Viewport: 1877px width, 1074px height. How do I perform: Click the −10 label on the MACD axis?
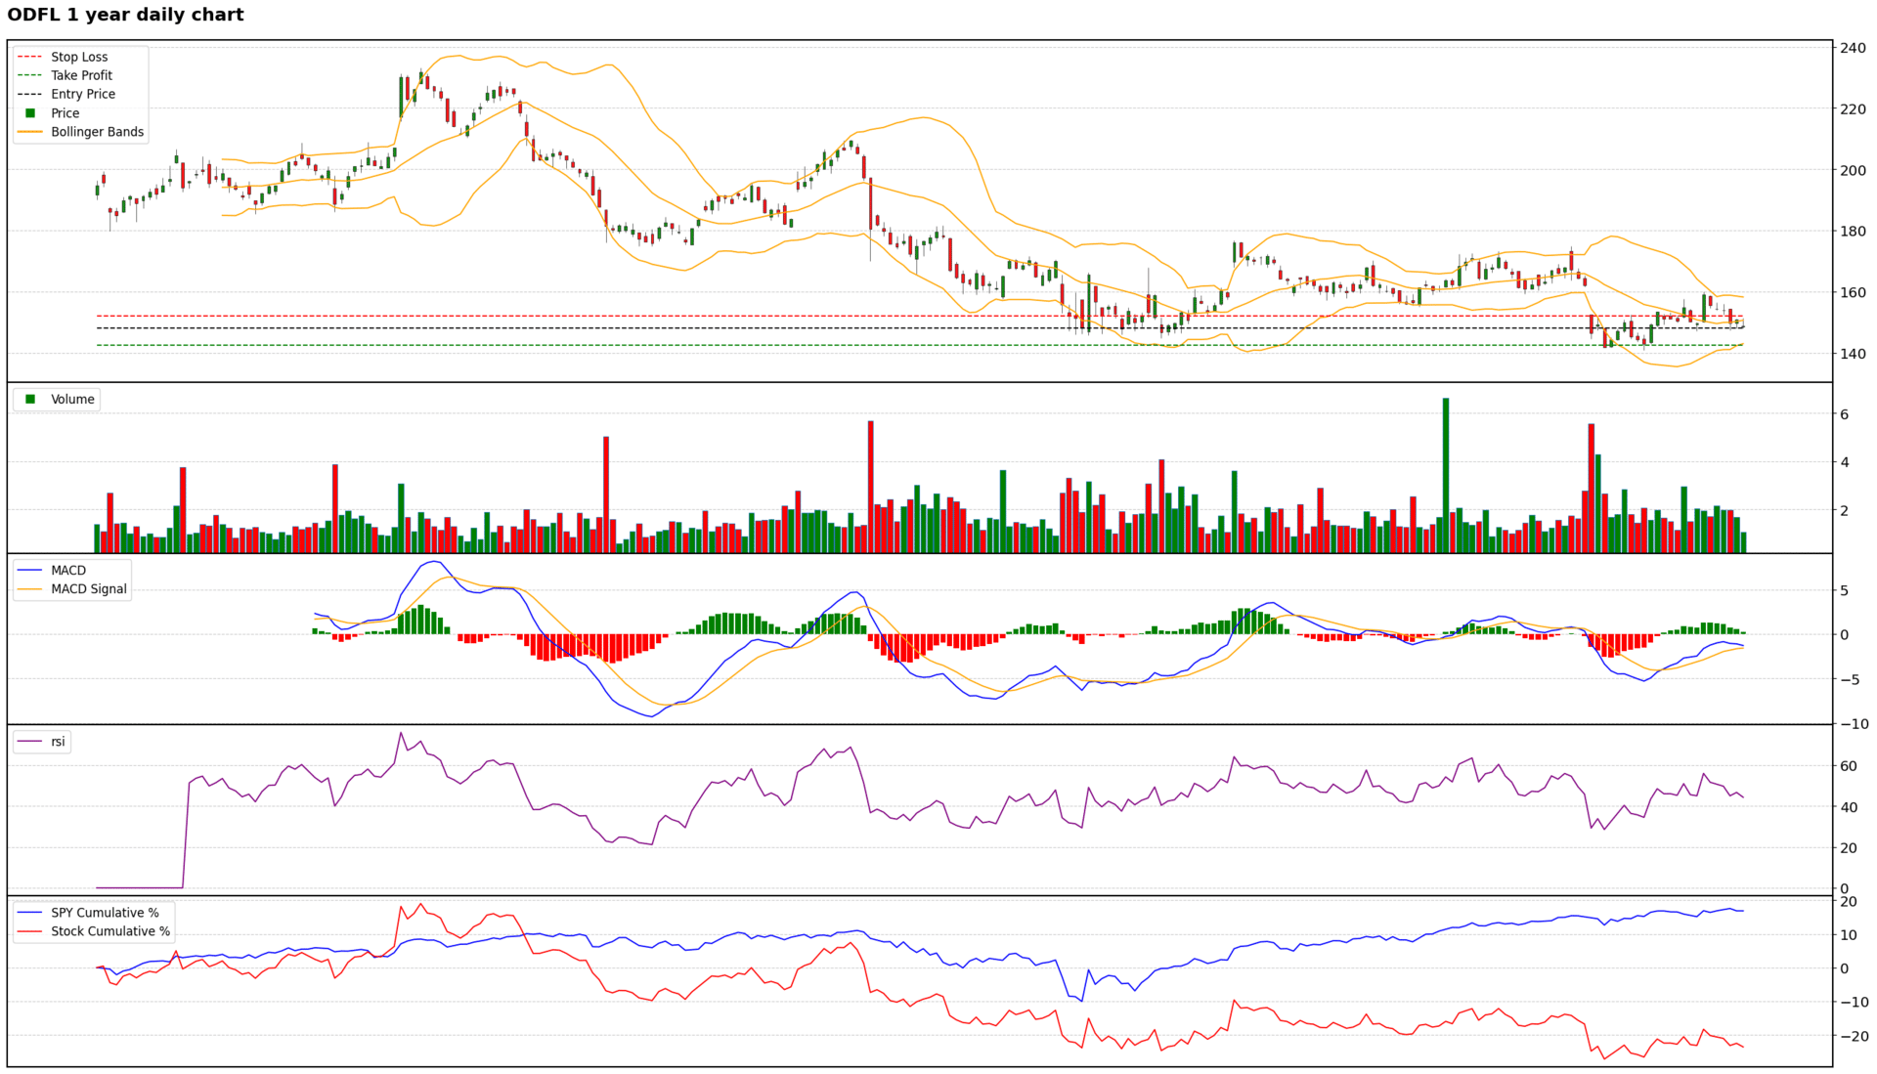(1854, 724)
